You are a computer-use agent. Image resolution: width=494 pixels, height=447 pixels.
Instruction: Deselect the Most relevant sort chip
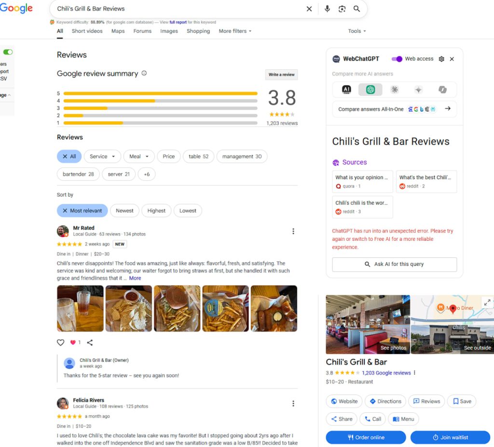(82, 210)
